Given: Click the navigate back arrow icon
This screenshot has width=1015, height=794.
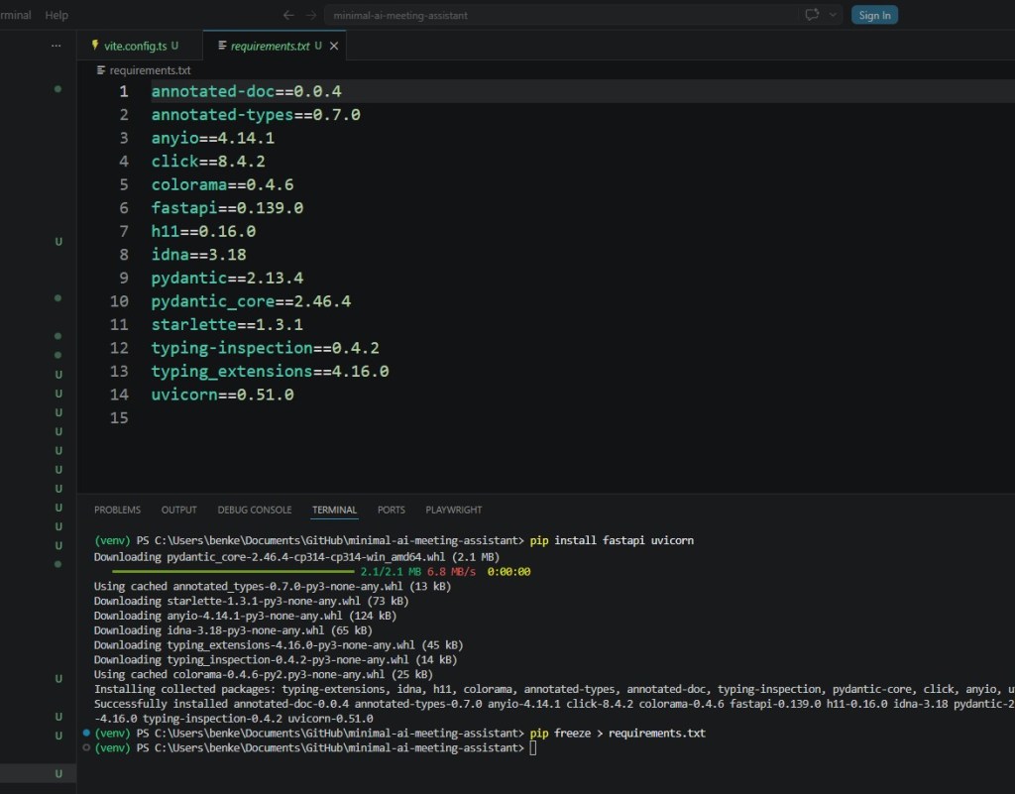Looking at the screenshot, I should 288,15.
